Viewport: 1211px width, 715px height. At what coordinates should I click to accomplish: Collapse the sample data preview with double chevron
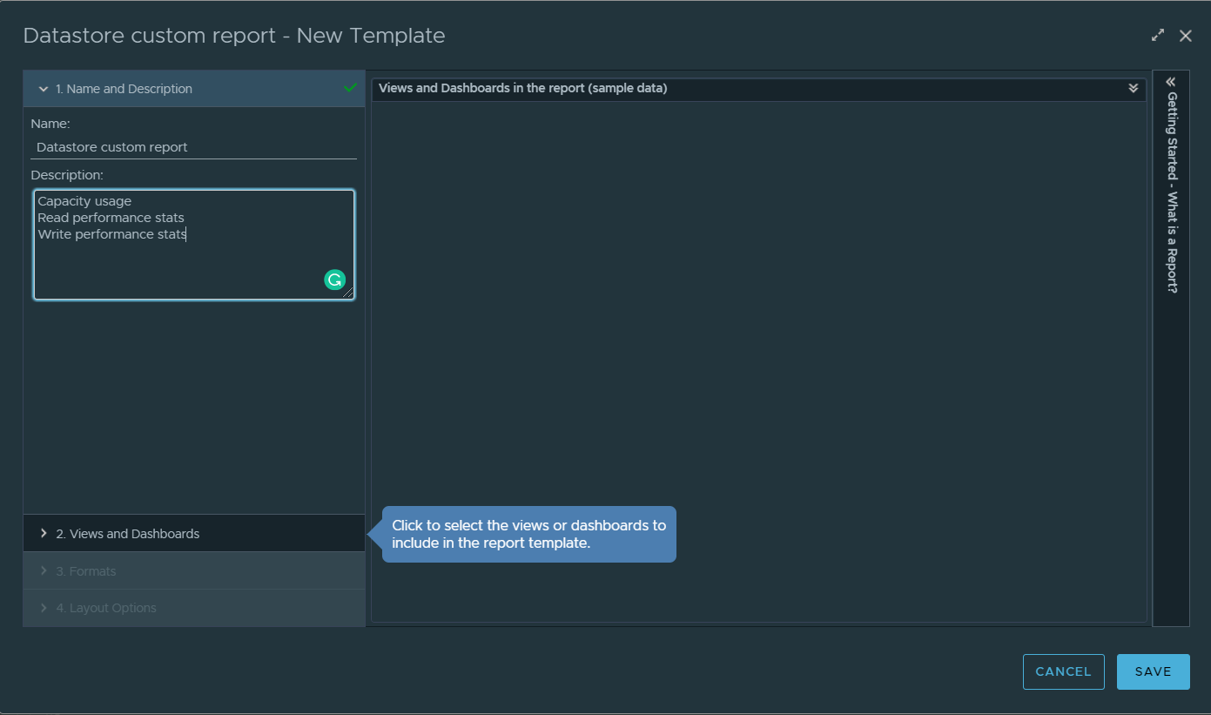tap(1133, 88)
